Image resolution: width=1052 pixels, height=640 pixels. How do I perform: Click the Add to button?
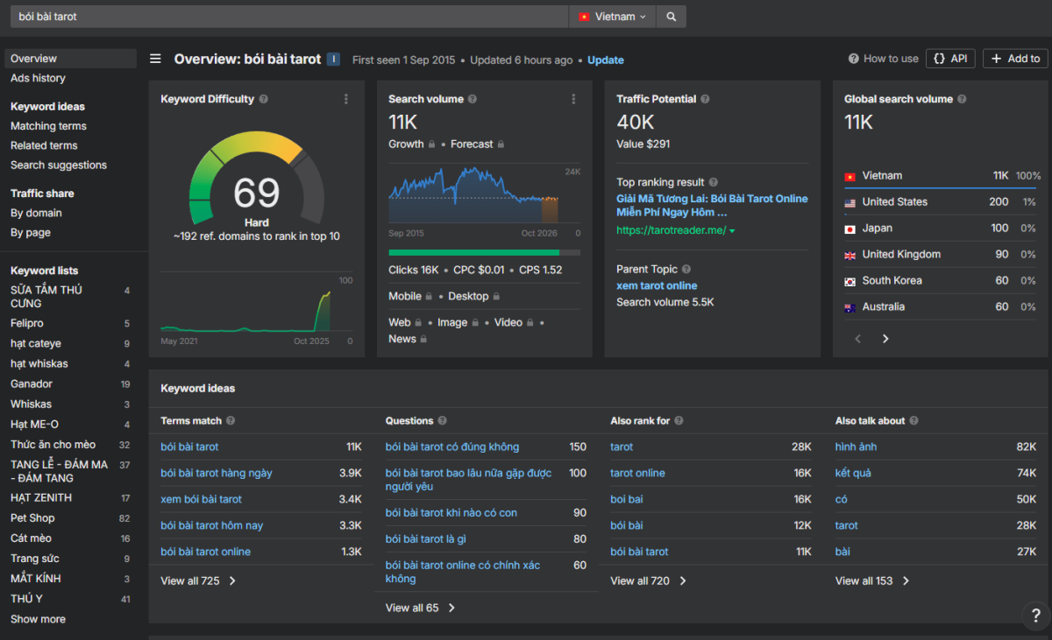(x=1015, y=59)
